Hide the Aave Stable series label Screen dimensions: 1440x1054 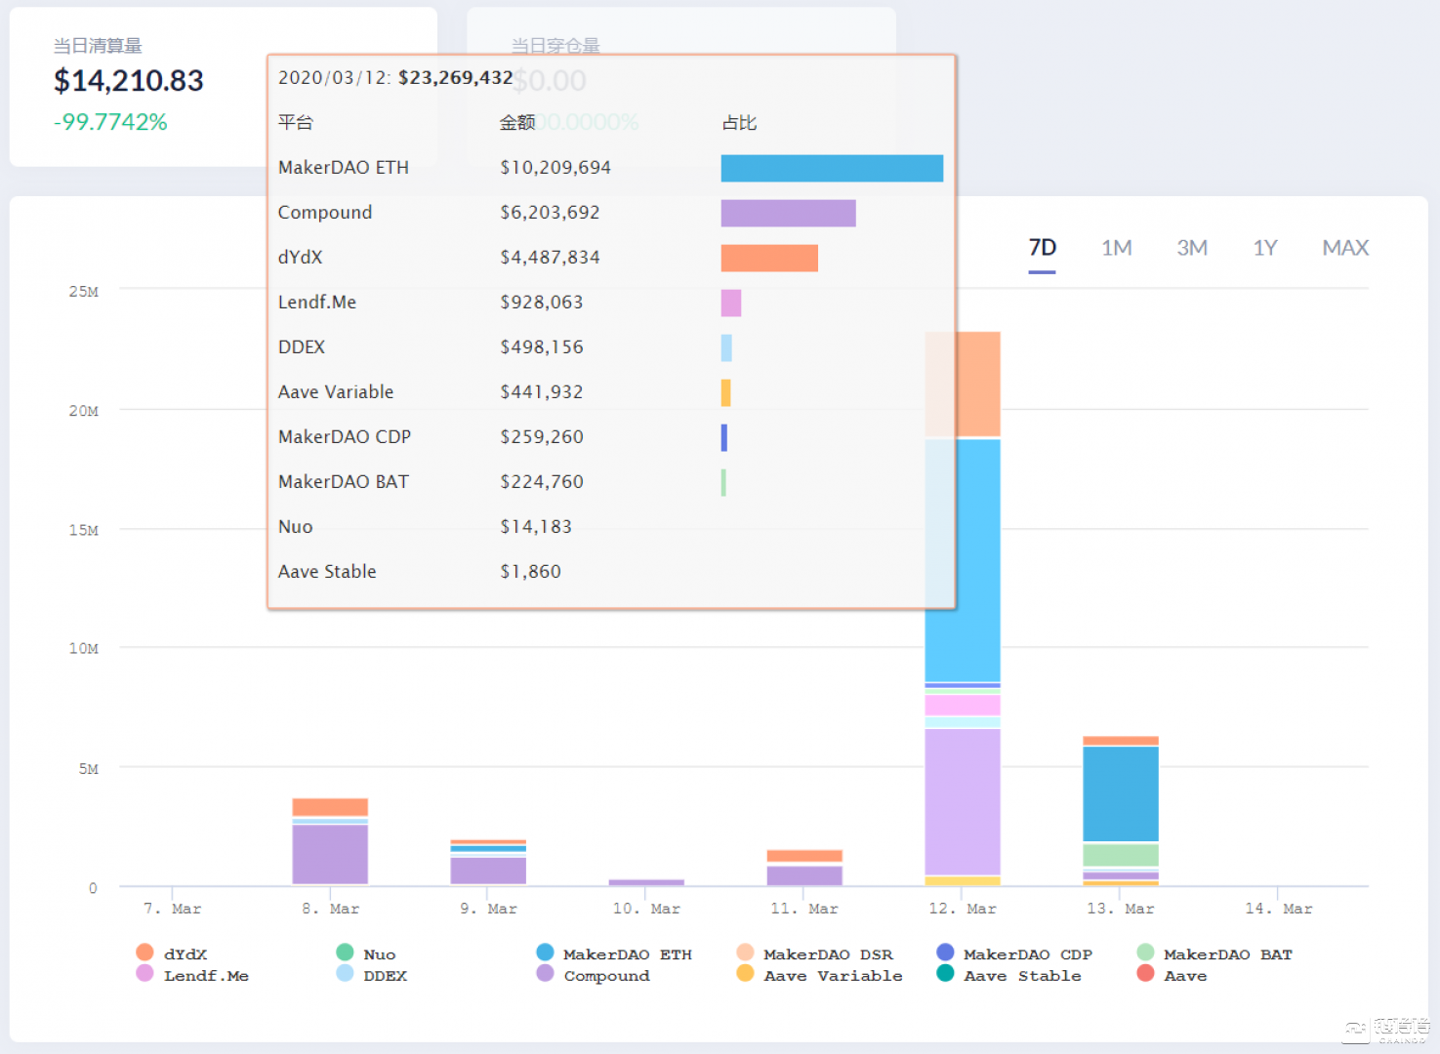(x=1021, y=976)
